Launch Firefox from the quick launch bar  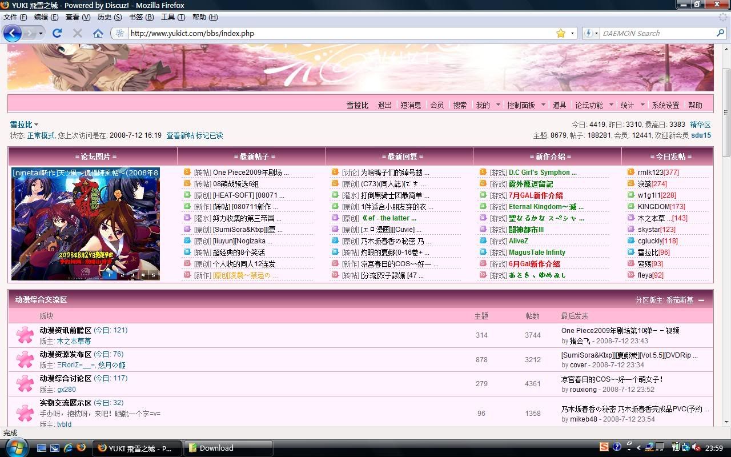[81, 448]
